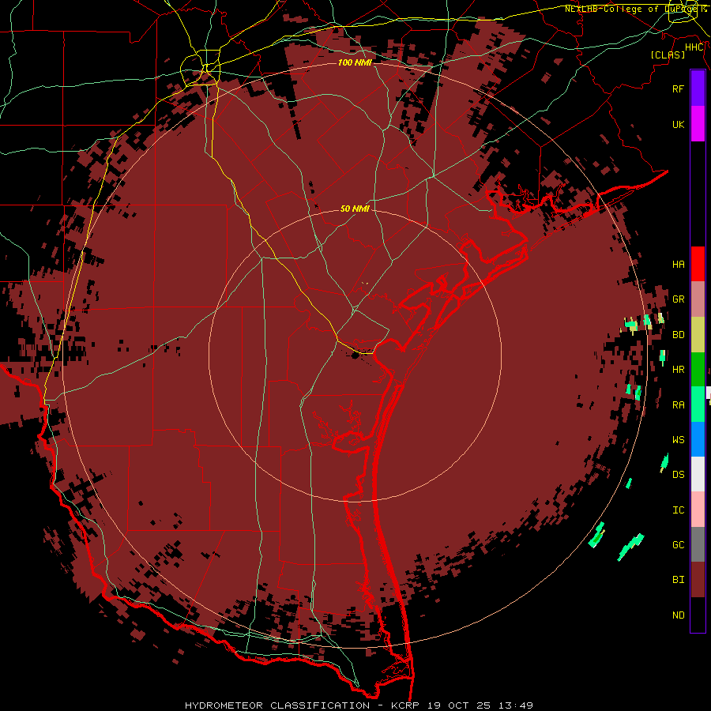
Task: Click the "HYDROMETEOR CLASSIFICATION" title text
Action: pyautogui.click(x=277, y=705)
